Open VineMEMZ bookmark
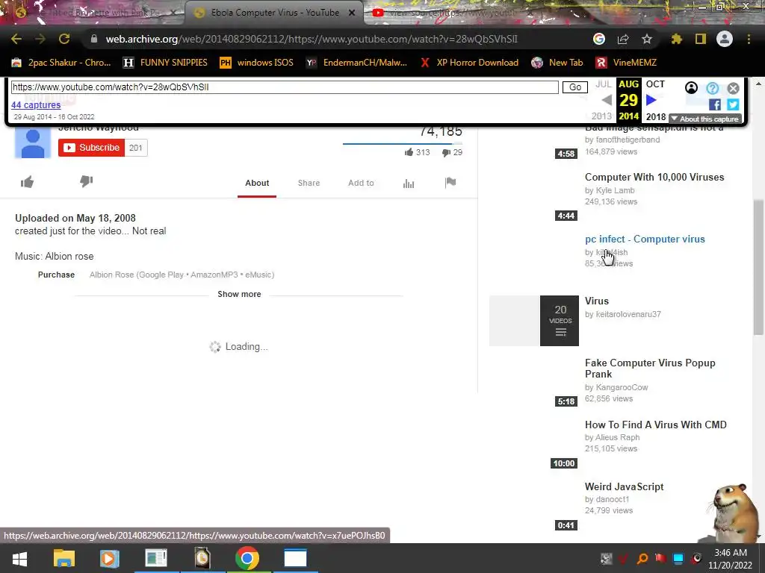This screenshot has width=765, height=573. (627, 63)
